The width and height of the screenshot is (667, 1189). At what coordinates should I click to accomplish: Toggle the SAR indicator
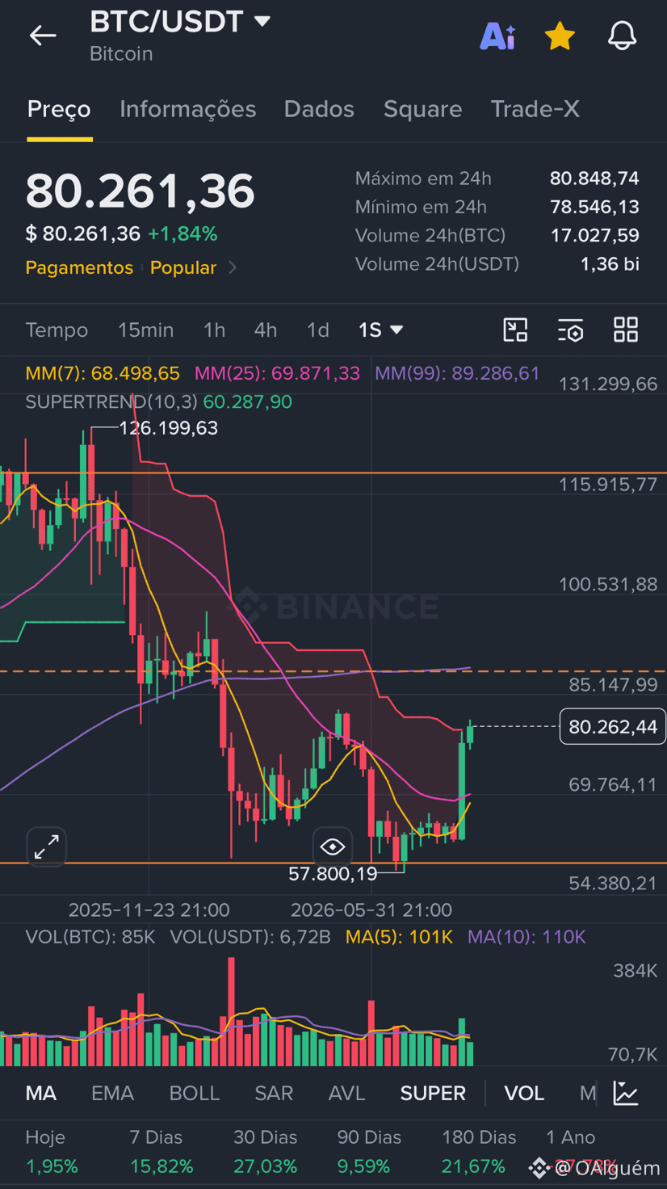pyautogui.click(x=274, y=1093)
